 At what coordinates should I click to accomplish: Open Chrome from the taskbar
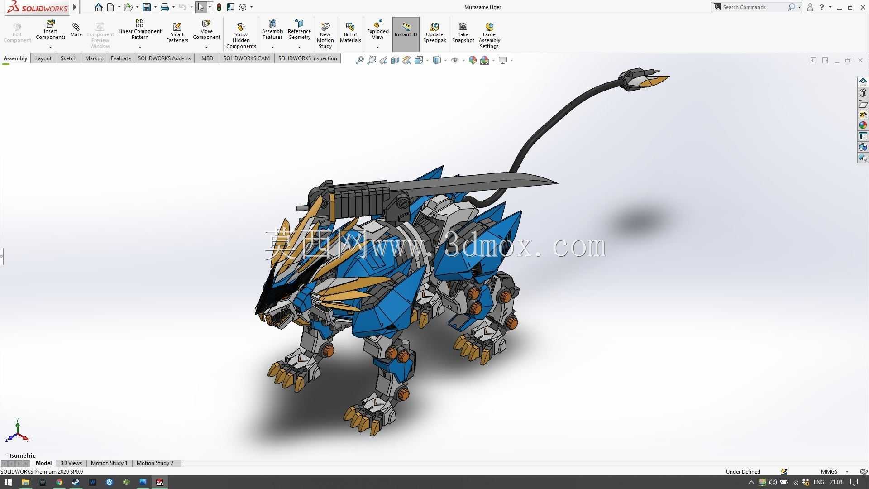(59, 482)
